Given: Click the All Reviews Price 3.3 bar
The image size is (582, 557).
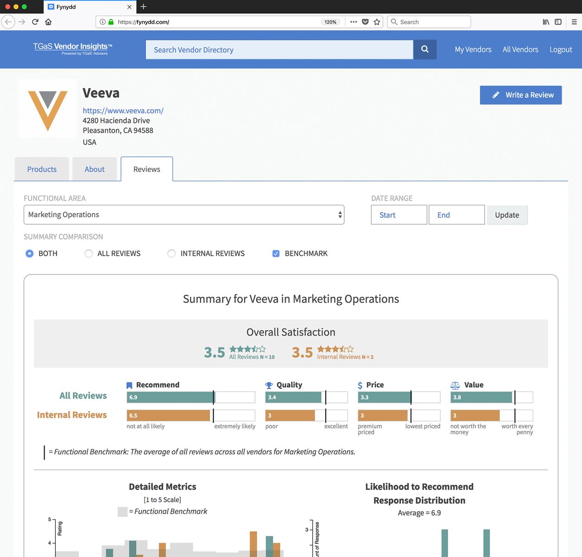Looking at the screenshot, I should 385,397.
